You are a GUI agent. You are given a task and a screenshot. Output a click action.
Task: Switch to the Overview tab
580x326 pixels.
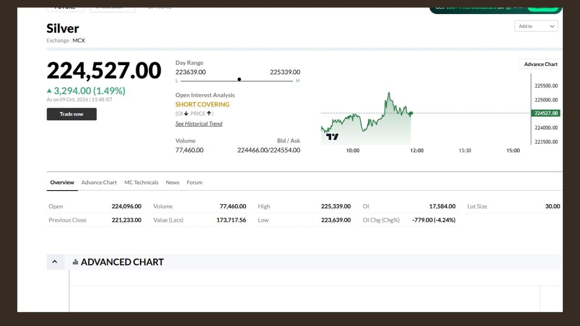coord(62,182)
